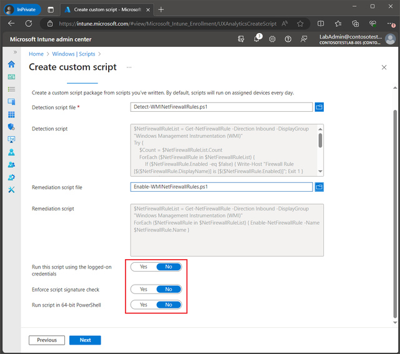This screenshot has width=400, height=354.
Task: Set Enforce script signature check to No
Action: pyautogui.click(x=169, y=289)
